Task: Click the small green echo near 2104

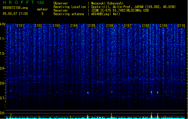Action: point(70,92)
